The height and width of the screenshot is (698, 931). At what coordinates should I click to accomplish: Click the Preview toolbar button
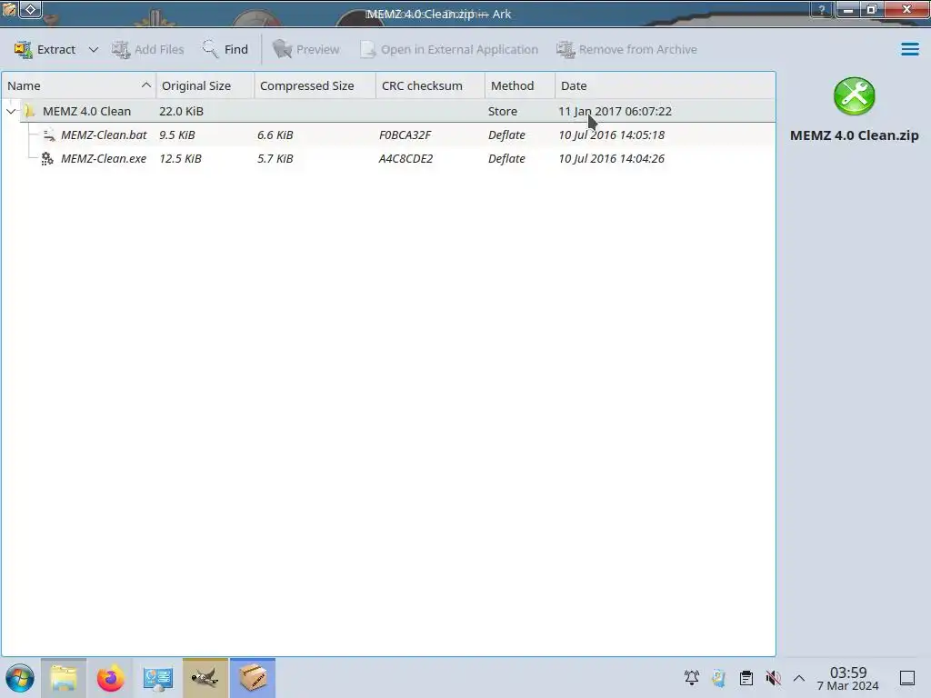[305, 49]
